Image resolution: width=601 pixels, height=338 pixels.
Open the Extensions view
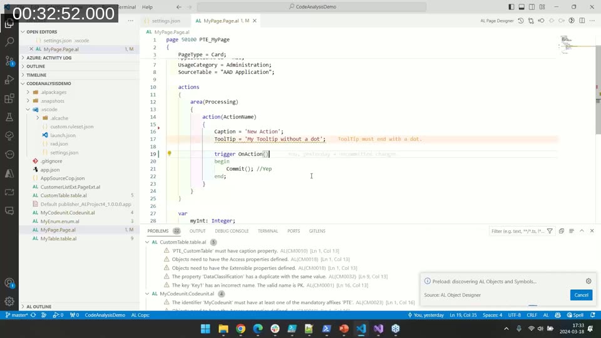pos(9,98)
